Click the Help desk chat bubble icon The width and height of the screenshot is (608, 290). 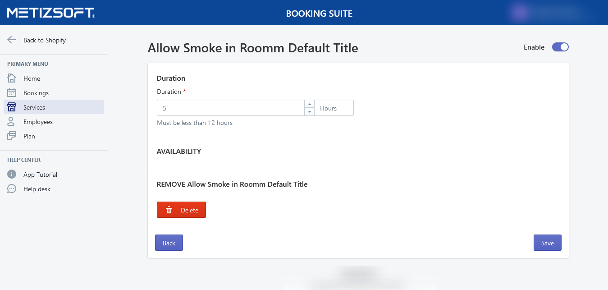pyautogui.click(x=12, y=189)
